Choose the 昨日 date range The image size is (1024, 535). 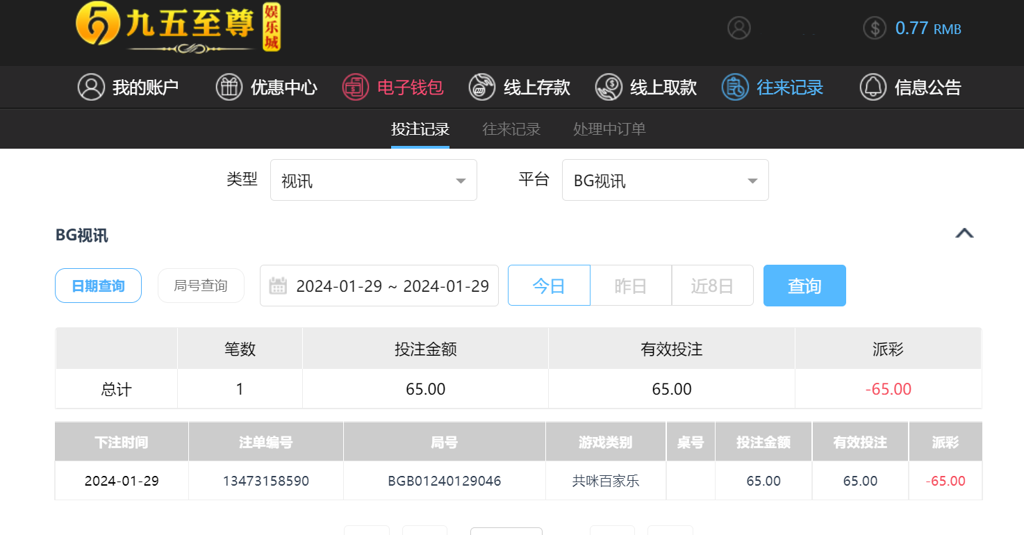coord(631,286)
